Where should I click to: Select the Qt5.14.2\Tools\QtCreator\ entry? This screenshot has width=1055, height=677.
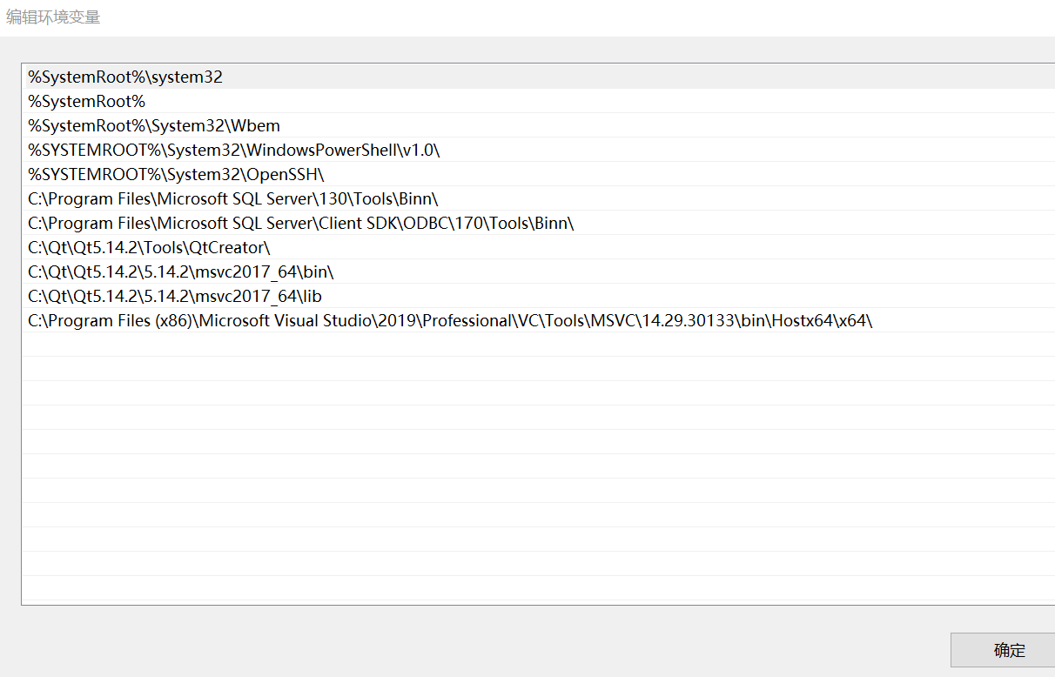pos(538,247)
